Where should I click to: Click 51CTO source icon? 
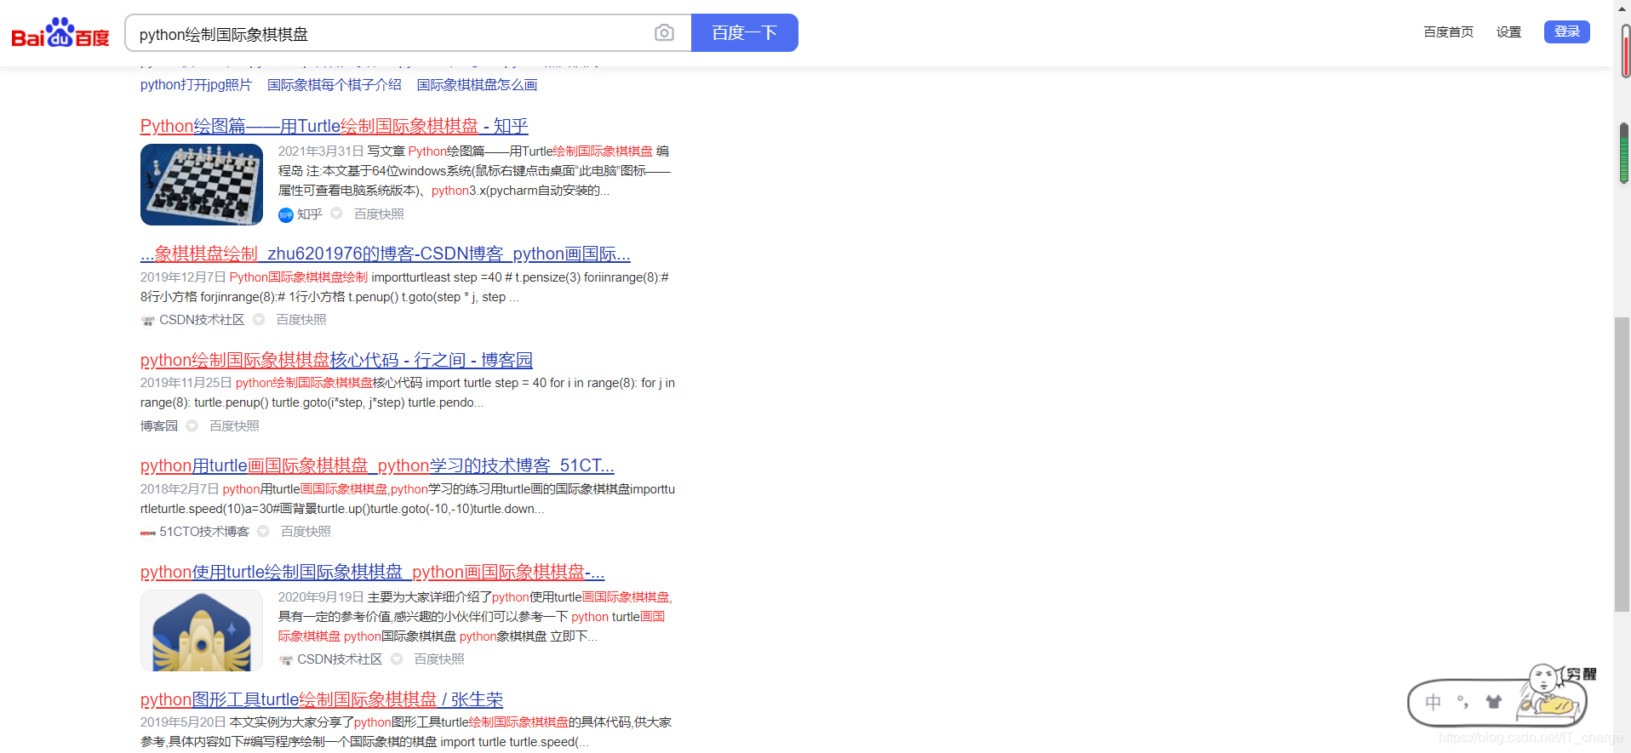pyautogui.click(x=148, y=533)
